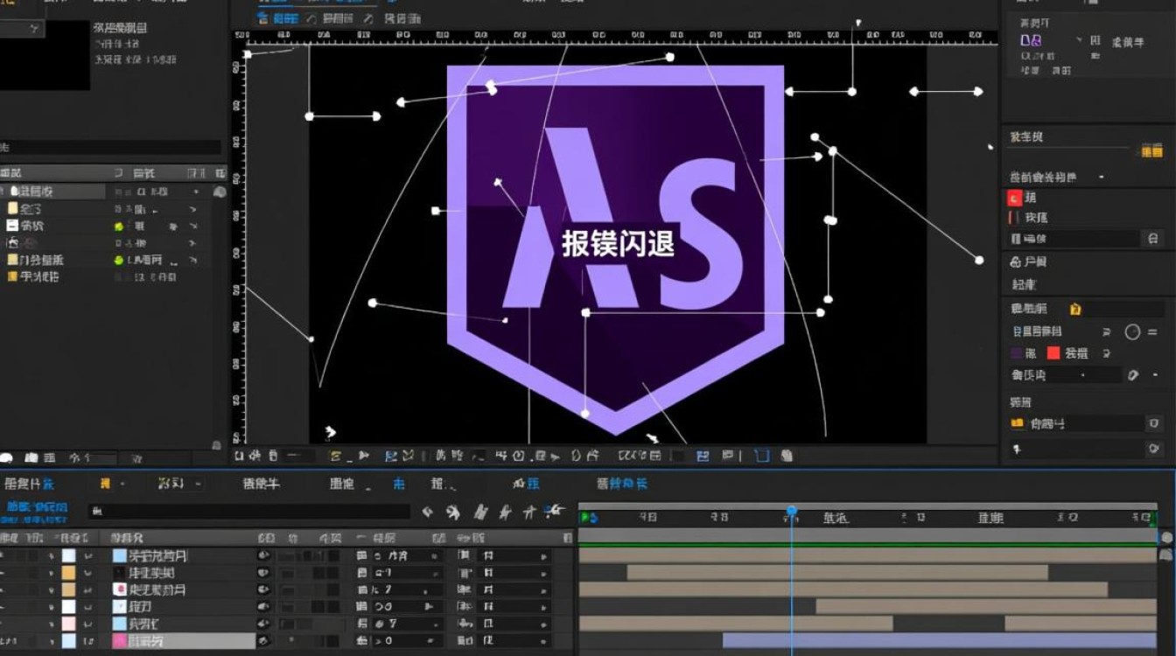Image resolution: width=1176 pixels, height=656 pixels.
Task: Click the orange button near the top of the right panel
Action: point(1151,151)
